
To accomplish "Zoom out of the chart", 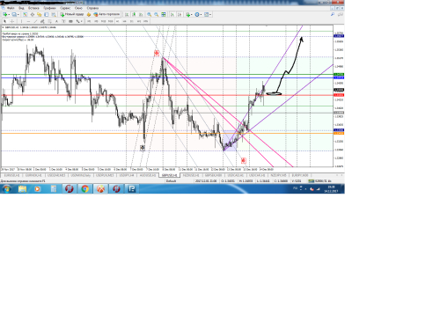I will [157, 14].
